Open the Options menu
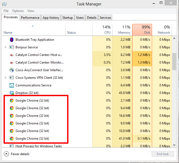The width and height of the screenshot is (179, 163). point(18,11)
